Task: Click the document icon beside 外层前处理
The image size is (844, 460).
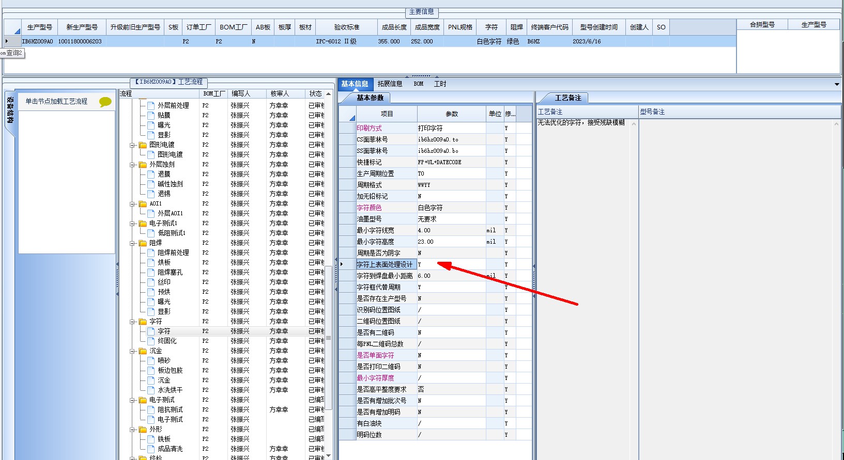Action: point(151,105)
